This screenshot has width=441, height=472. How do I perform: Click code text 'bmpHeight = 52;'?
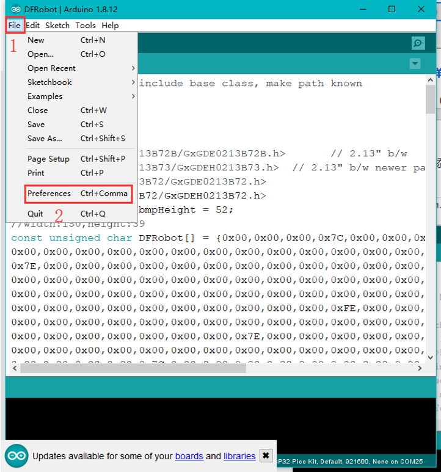(x=186, y=210)
